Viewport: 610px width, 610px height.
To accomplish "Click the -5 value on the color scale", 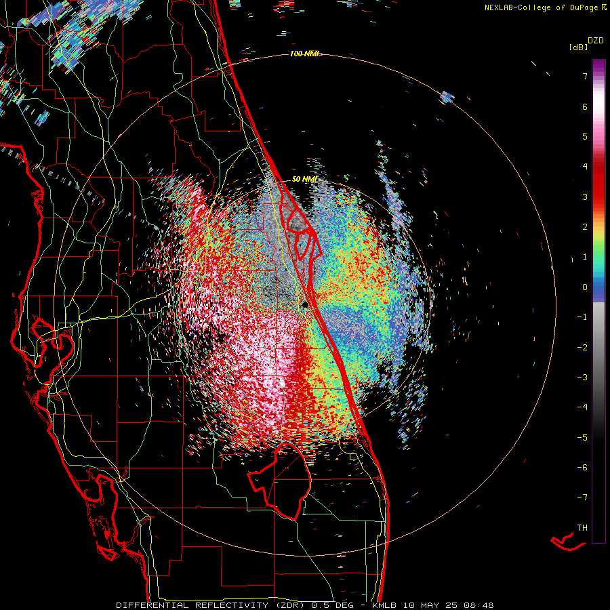I will pos(582,437).
